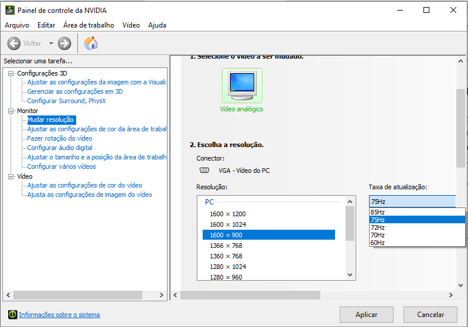Click the system information NVIDIA icon
Viewport: 468px width, 327px height.
(12, 314)
